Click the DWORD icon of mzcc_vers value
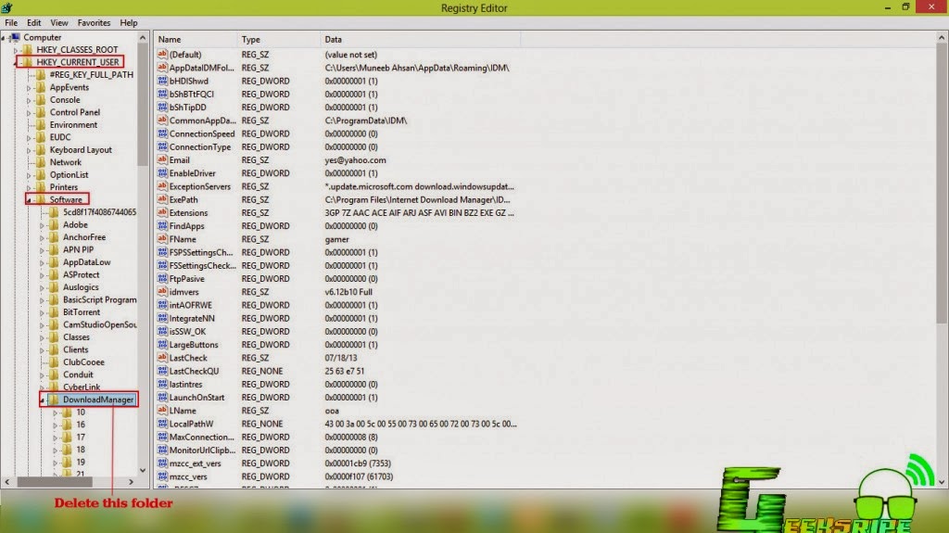Viewport: 949px width, 533px height. pos(162,476)
